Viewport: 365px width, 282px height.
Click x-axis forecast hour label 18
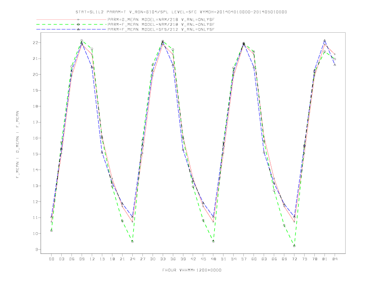112,259
